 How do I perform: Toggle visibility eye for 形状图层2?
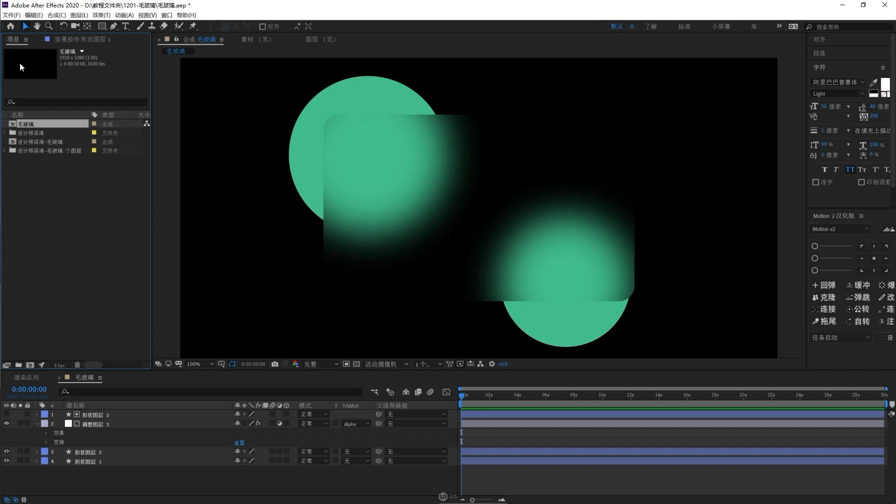6,452
